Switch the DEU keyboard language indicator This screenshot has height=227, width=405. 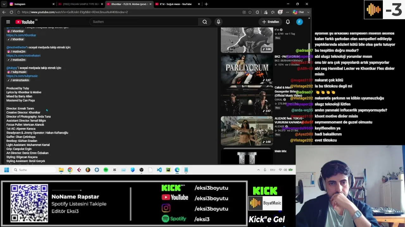pos(272,170)
